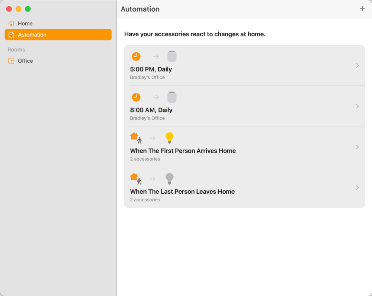Click the Home house icon in sidebar
Screen dimensions: 372x296
coord(12,23)
